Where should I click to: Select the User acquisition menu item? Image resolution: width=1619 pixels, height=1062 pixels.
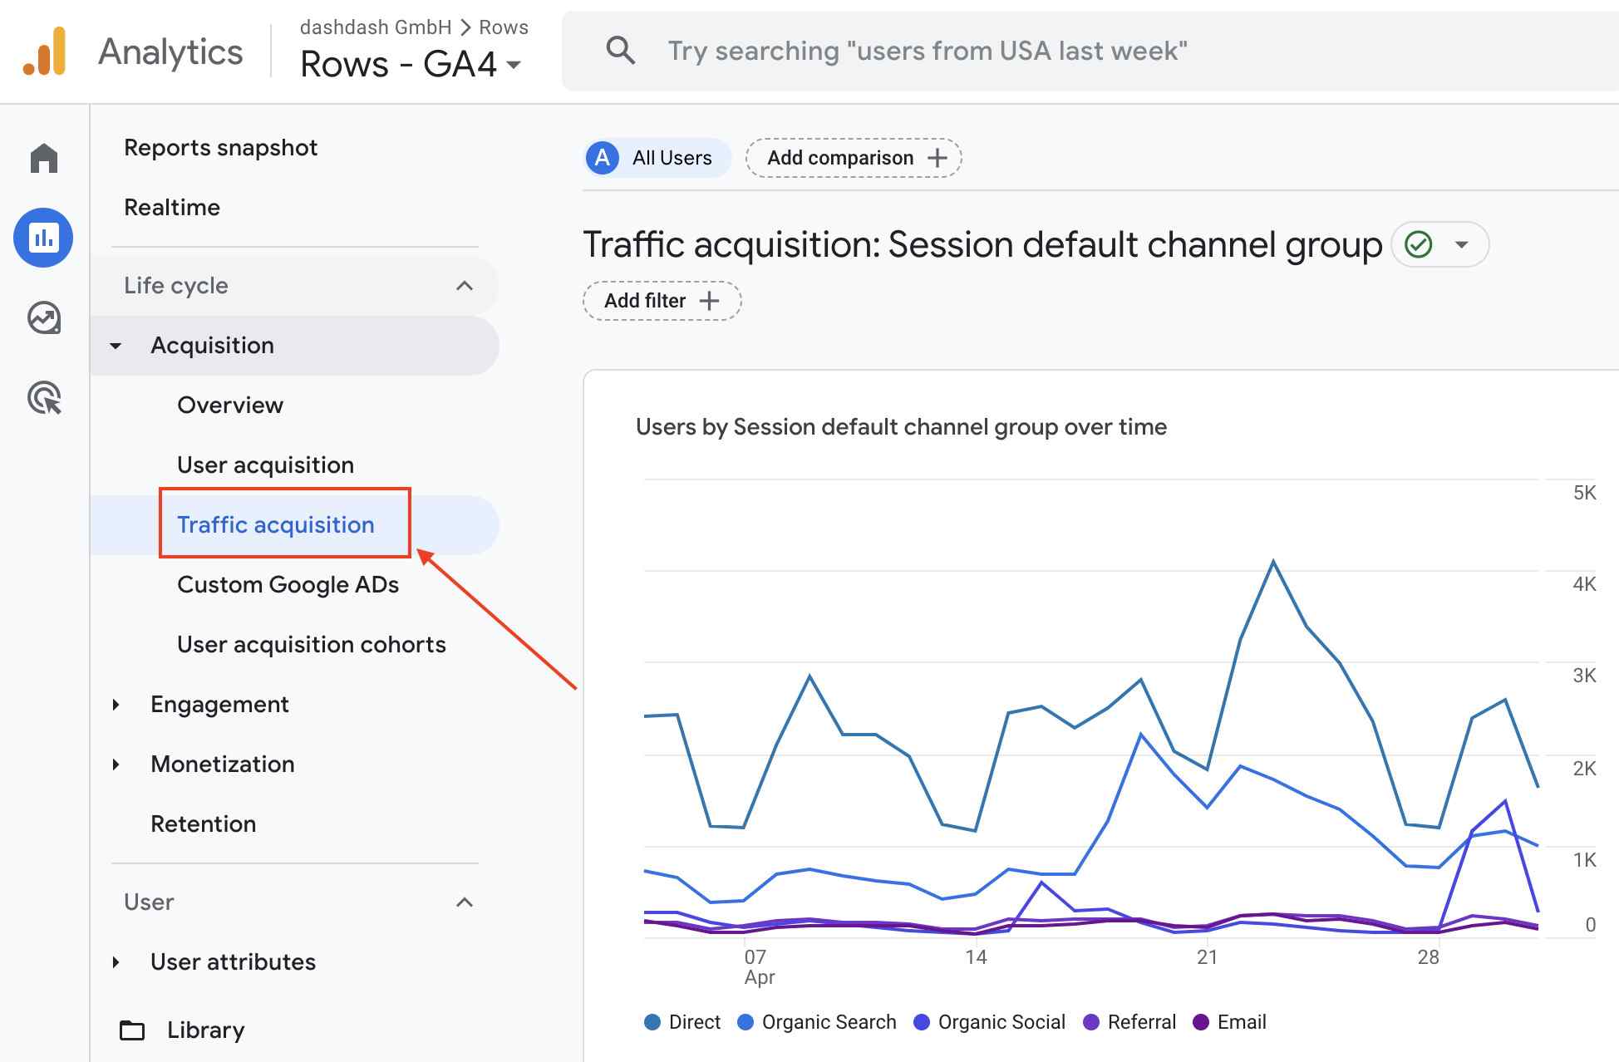265,465
